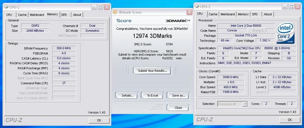Close the left CPU-Z Memory window
304x128 pixels.
click(107, 7)
